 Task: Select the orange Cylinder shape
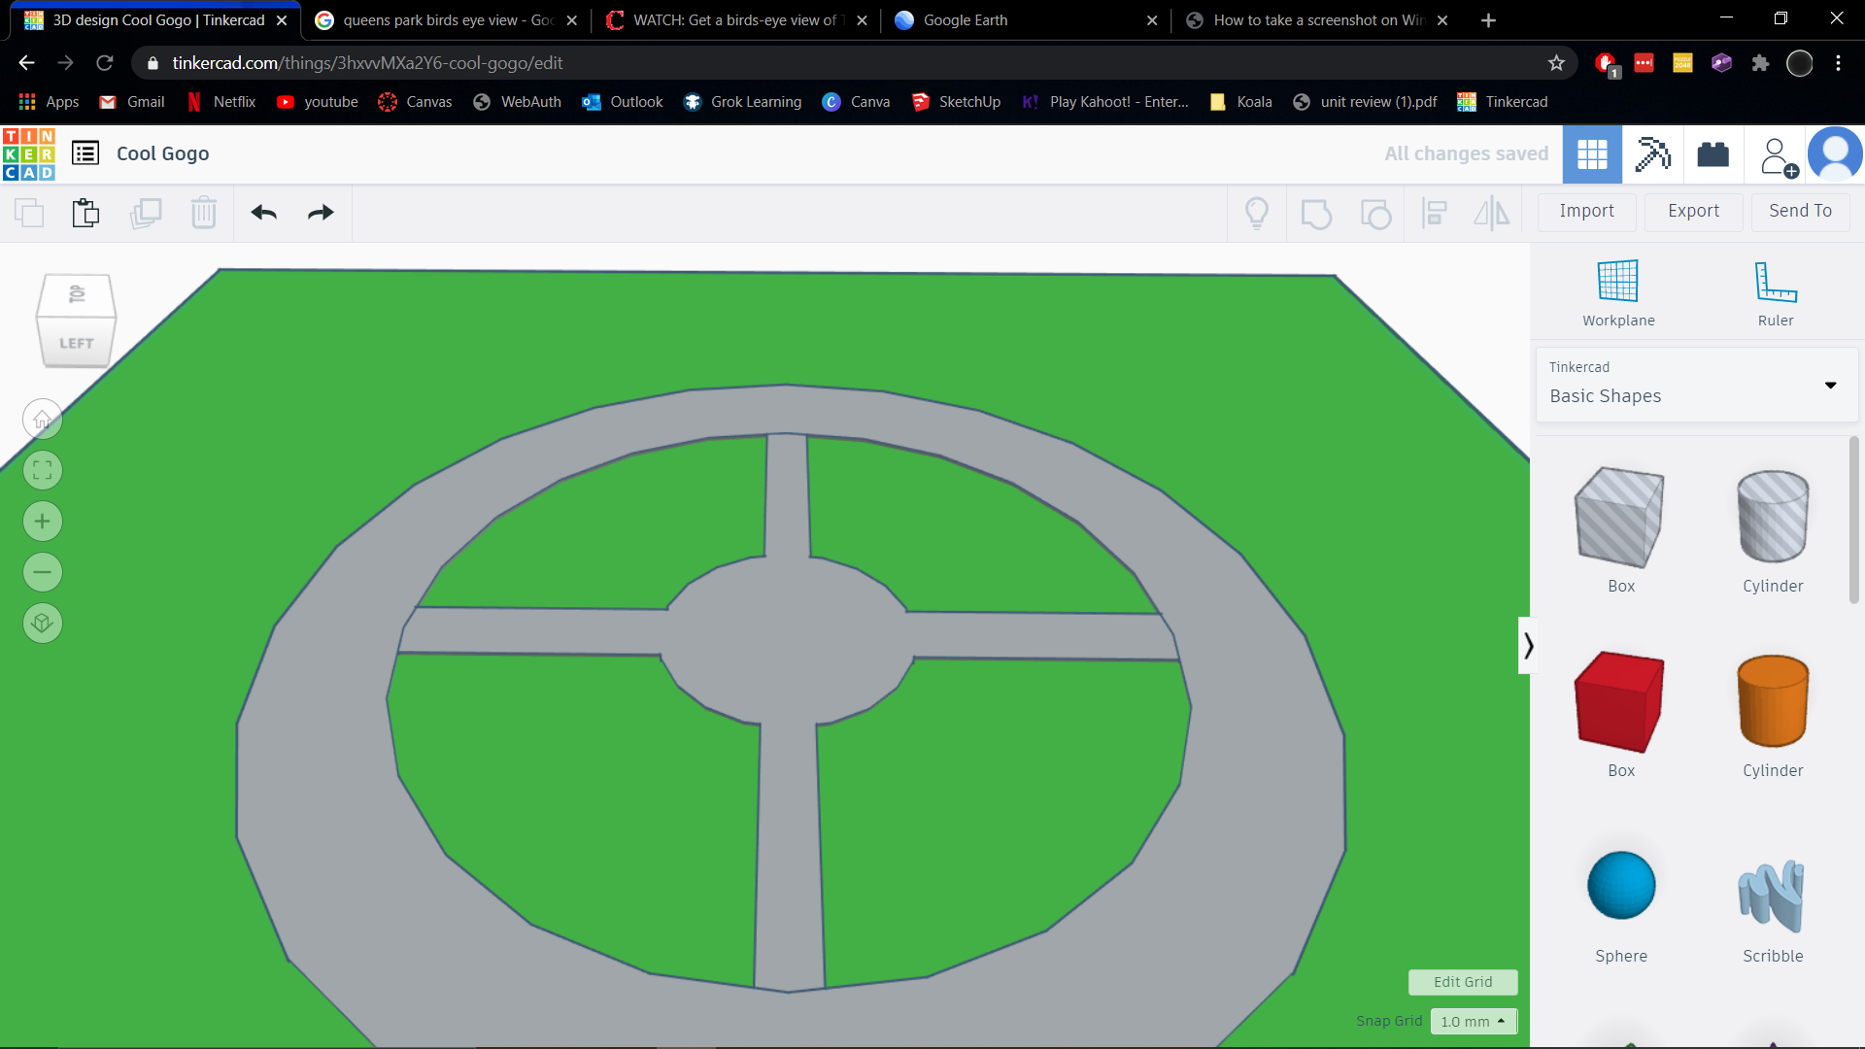coord(1773,715)
